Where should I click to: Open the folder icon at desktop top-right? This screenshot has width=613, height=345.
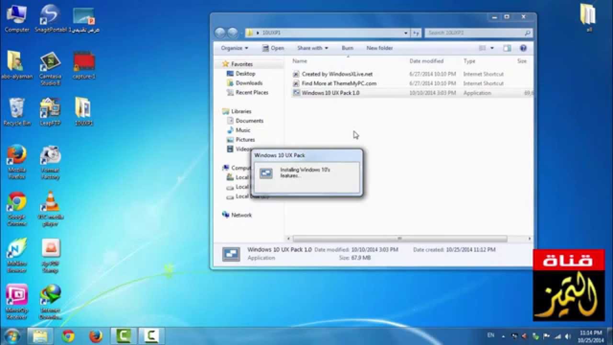point(589,18)
